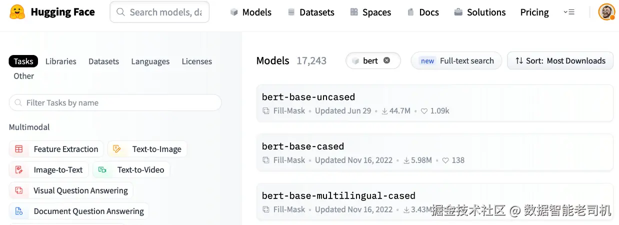Viewport: 619px width, 225px height.
Task: Expand the more navigation menu
Action: coord(568,12)
